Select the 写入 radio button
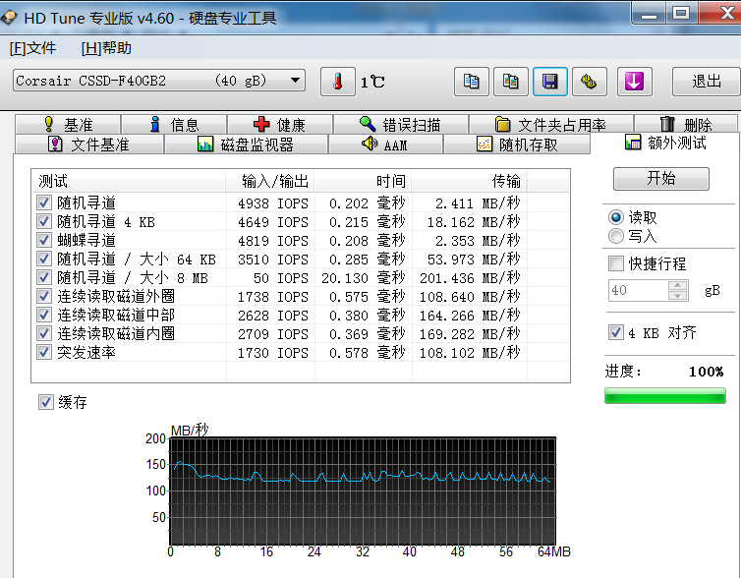Screen dimensions: 741x578 [x=616, y=236]
